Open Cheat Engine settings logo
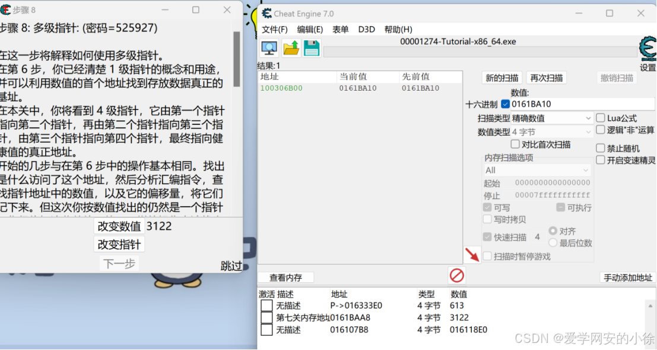 (x=648, y=49)
